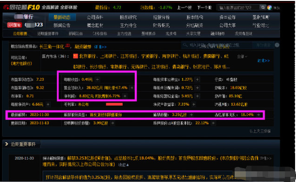
Task: Jump to the 龙虎榜 sub-tab
Action: pos(171,34)
